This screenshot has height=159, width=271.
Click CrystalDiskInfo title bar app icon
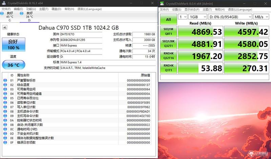point(4,3)
